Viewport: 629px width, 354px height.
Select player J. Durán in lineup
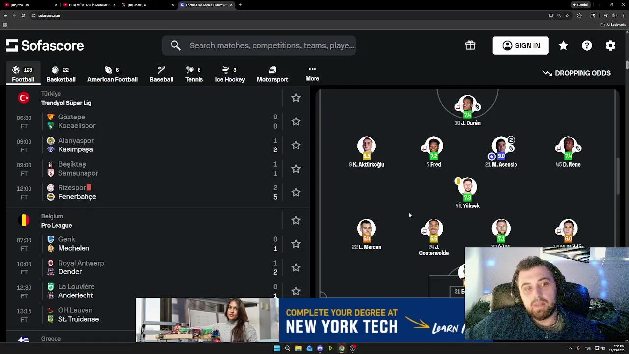(467, 111)
